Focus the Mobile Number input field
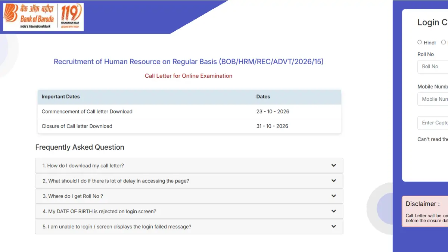Screen dimensions: 448x252 [433, 99]
